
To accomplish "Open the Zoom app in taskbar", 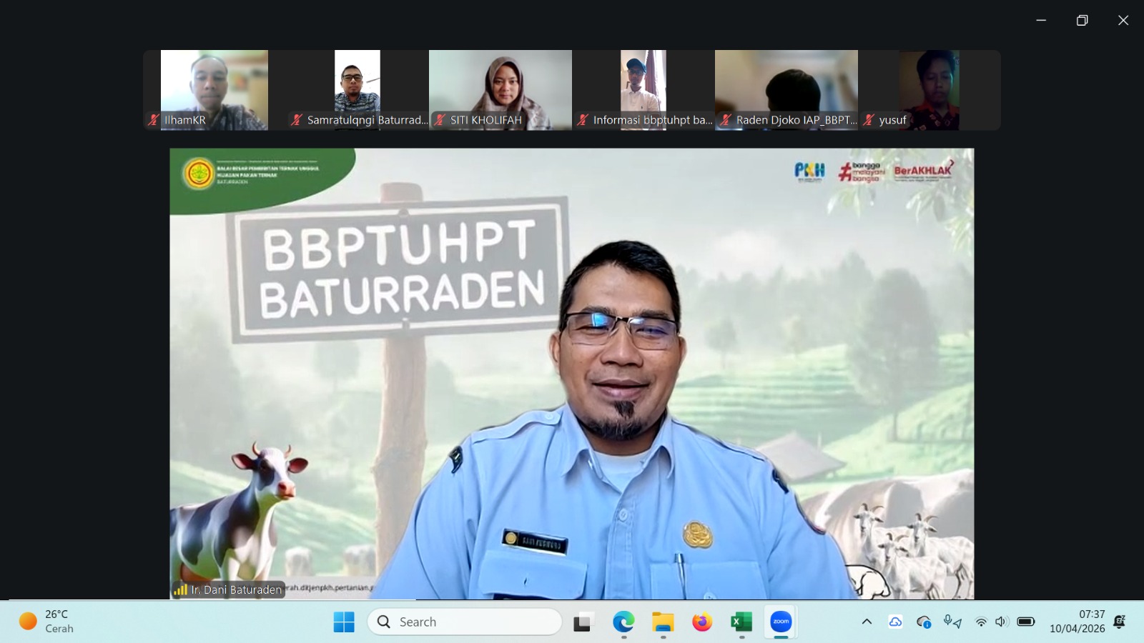I will pos(781,622).
